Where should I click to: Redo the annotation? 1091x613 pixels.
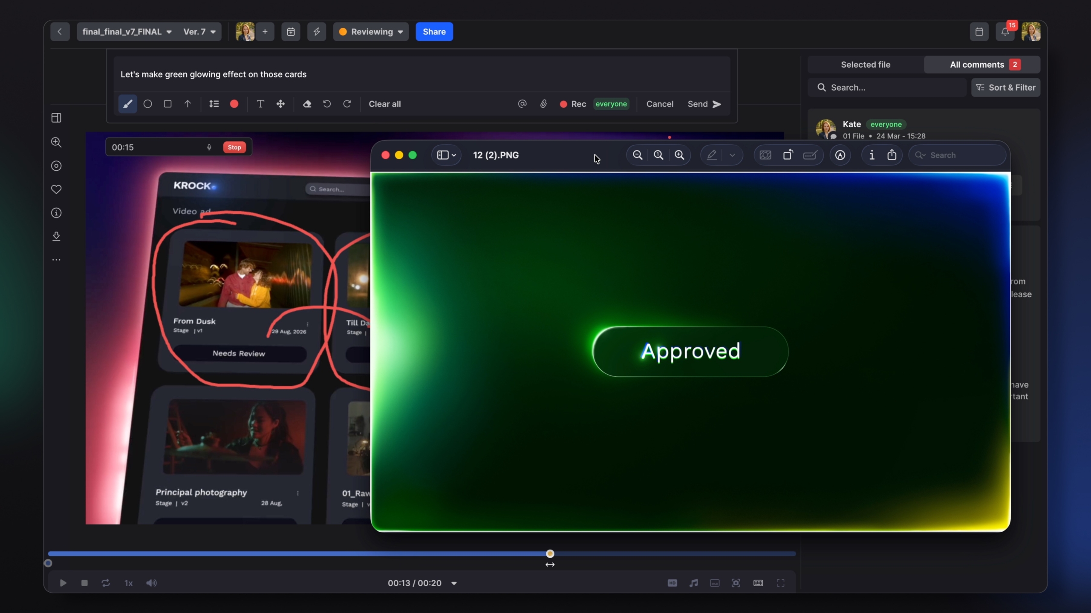point(347,104)
